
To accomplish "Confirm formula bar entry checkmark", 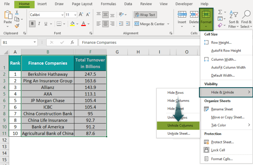I will tap(62, 42).
